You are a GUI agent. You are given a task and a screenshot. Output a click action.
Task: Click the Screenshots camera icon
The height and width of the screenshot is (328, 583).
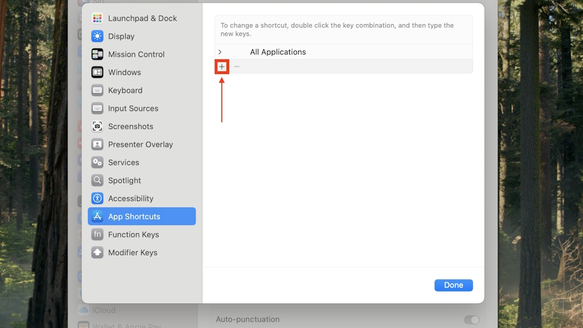(97, 126)
